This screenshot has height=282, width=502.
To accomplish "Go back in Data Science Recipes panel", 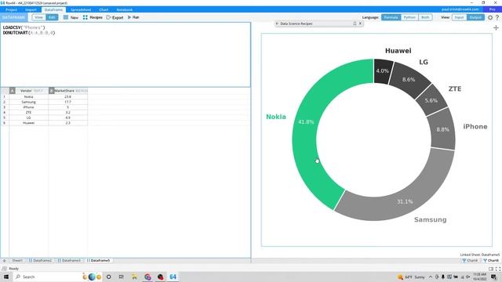I will point(277,23).
